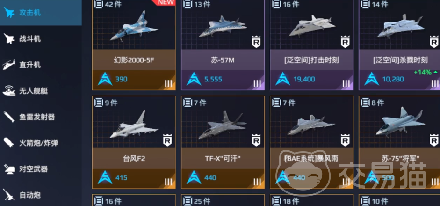The width and height of the screenshot is (440, 206).
Task: Click the TF-X"可汗" name label
Action: pyautogui.click(x=223, y=159)
